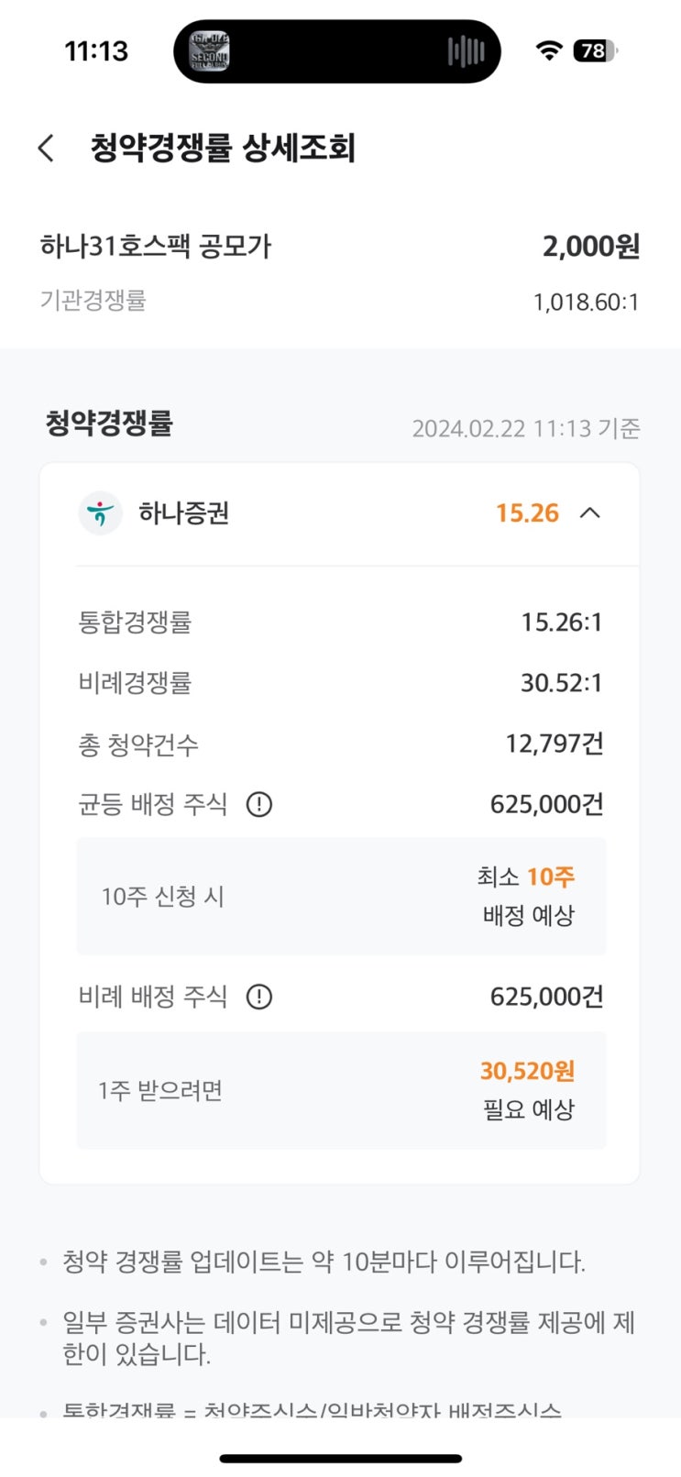Tap the 하나증권 header label
This screenshot has height=1477, width=681.
pos(183,513)
